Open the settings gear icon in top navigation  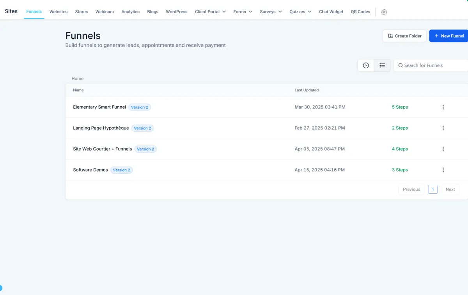coord(384,12)
